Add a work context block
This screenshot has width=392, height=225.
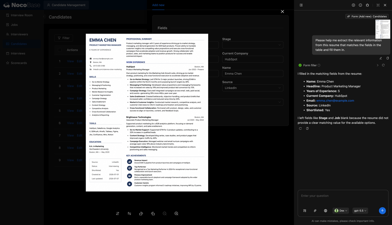[305, 211]
